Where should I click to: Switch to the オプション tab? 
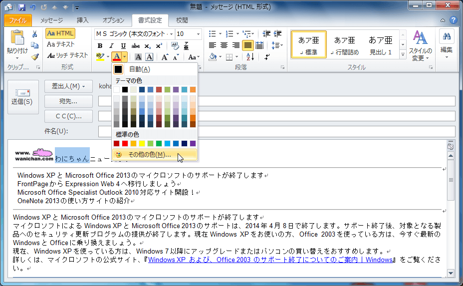[x=113, y=20]
